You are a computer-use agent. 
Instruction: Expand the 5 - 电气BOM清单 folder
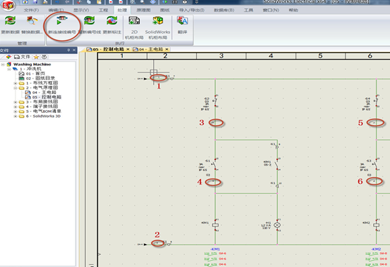16,112
